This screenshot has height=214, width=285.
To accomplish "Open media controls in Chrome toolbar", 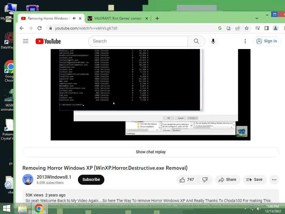I will click(257, 28).
